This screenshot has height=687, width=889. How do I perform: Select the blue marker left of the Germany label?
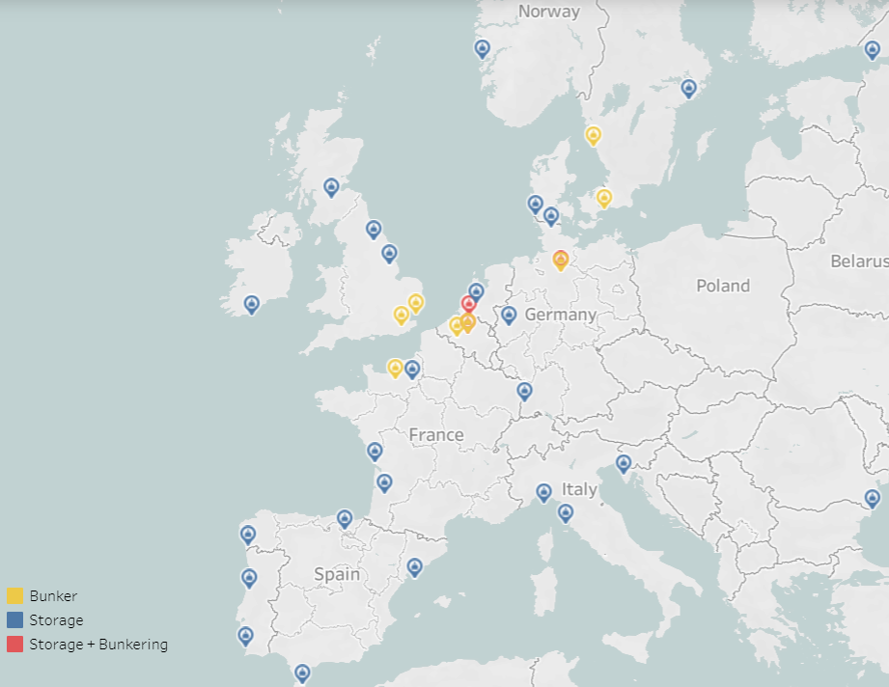click(509, 316)
